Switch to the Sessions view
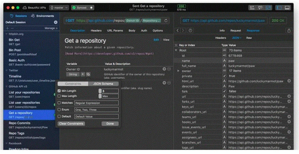This screenshot has width=299, height=154. (x=18, y=16)
